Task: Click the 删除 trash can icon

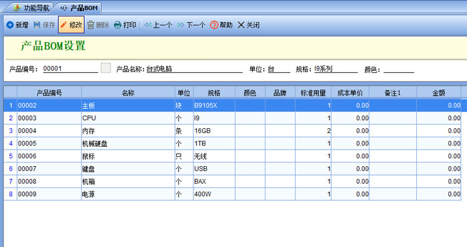Action: (x=91, y=25)
